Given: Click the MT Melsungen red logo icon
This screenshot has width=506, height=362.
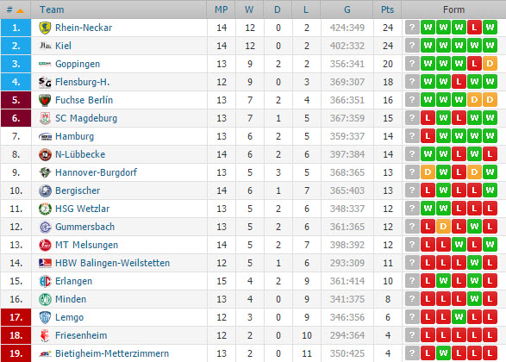Looking at the screenshot, I should click(x=45, y=245).
